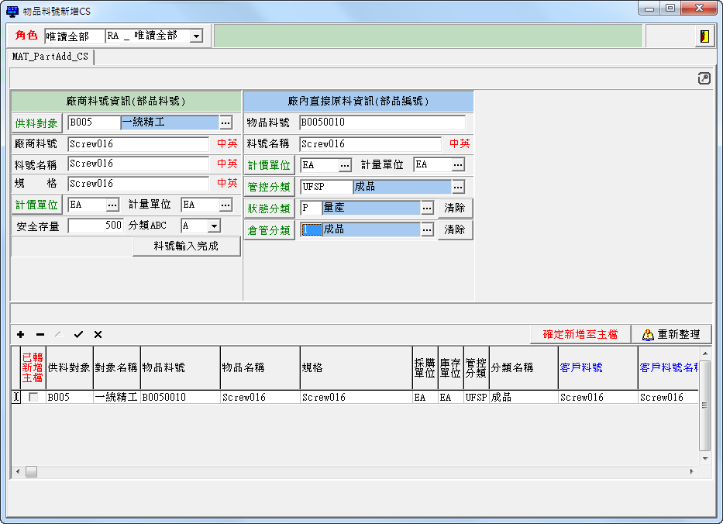
Task: Toggle the 已轉新增主檔 checkbox in grid row
Action: (33, 397)
